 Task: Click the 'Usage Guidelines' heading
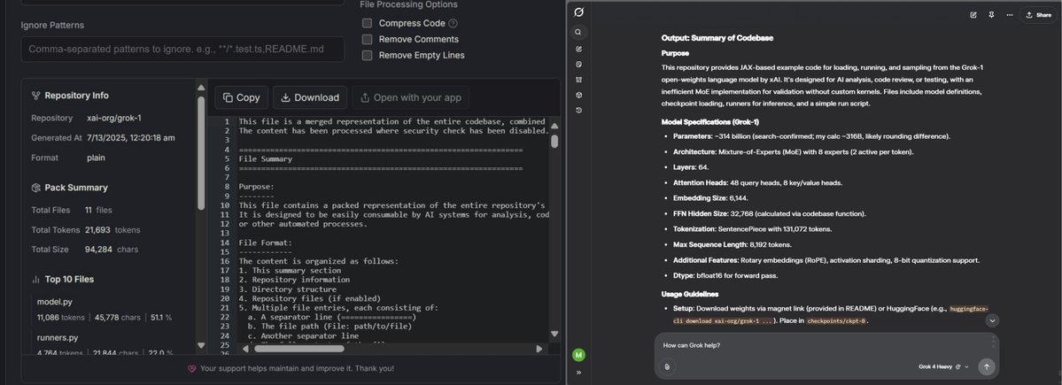[x=689, y=294]
